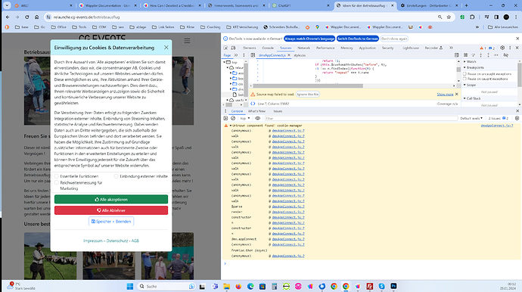The image size is (522, 292).
Task: Open the Default levels dropdown in the console
Action: (471, 118)
